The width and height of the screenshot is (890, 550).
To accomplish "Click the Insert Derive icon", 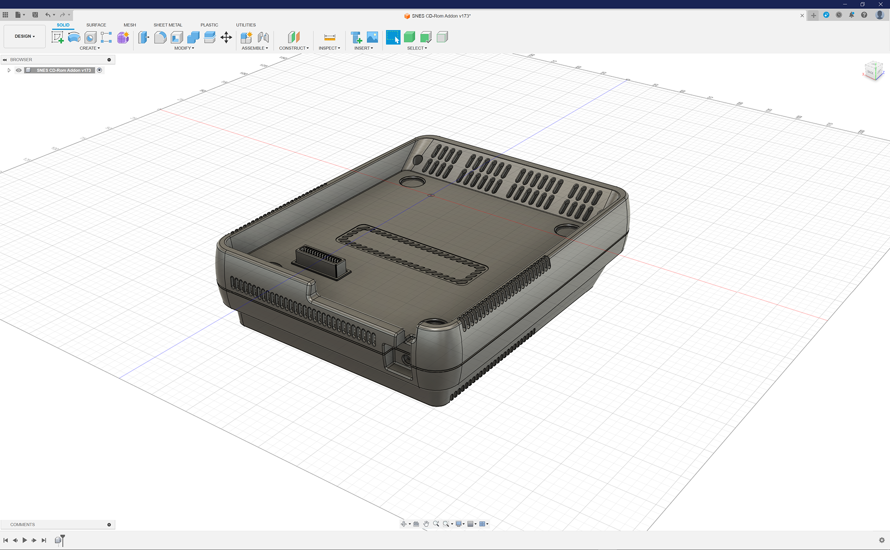I will pyautogui.click(x=356, y=37).
